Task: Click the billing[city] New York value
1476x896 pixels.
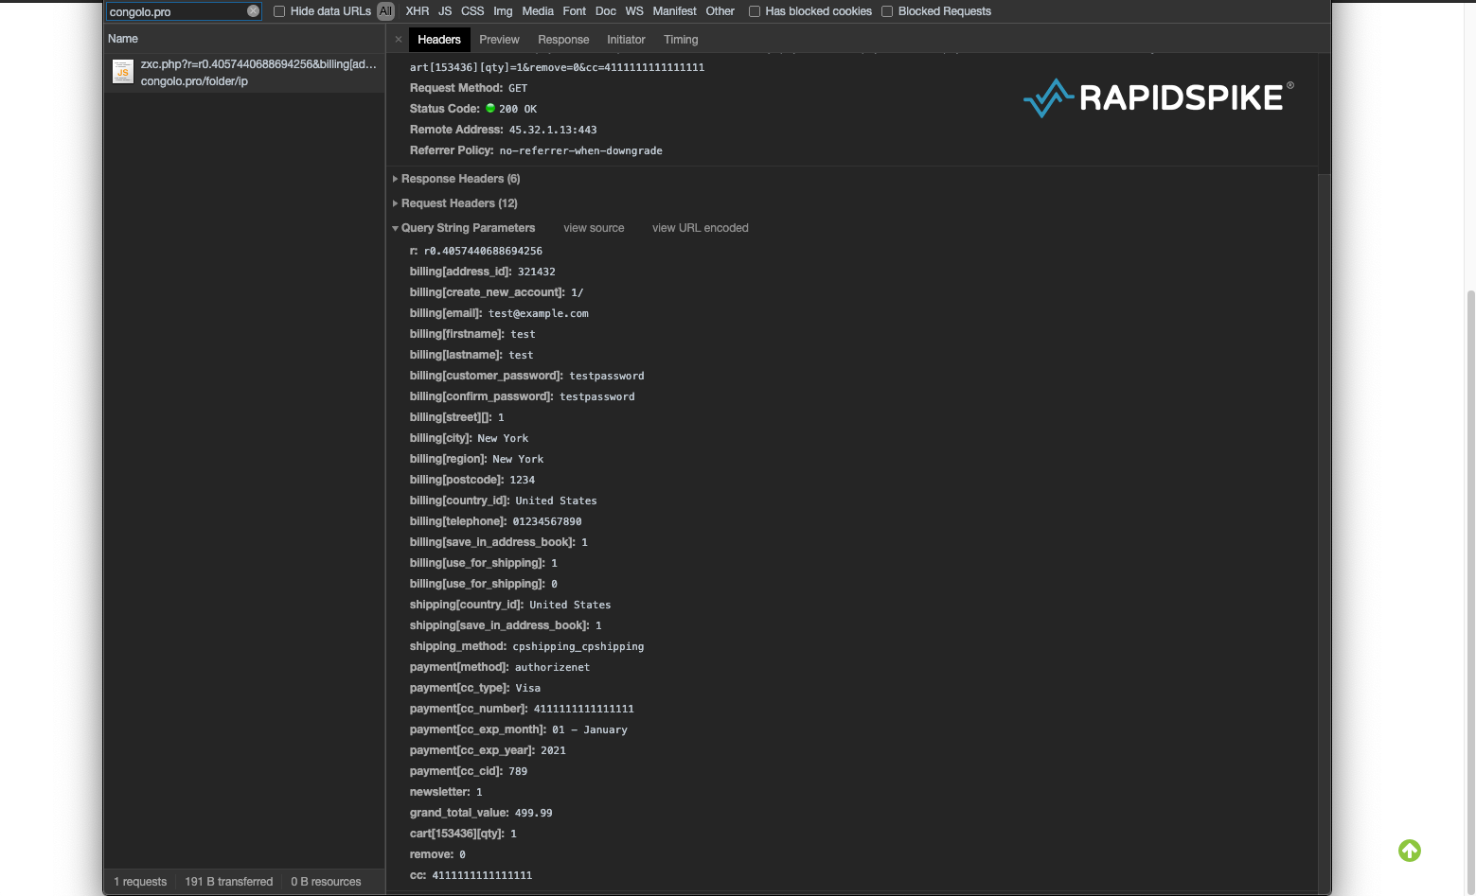Action: point(504,438)
